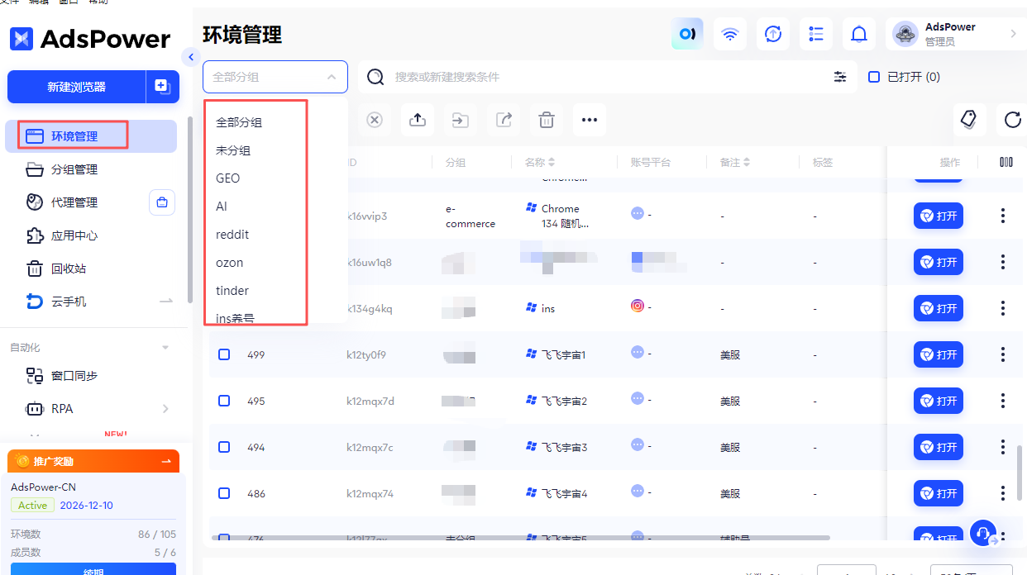Open batch create browser icon next to 新建浏览器
The image size is (1027, 575).
click(162, 86)
